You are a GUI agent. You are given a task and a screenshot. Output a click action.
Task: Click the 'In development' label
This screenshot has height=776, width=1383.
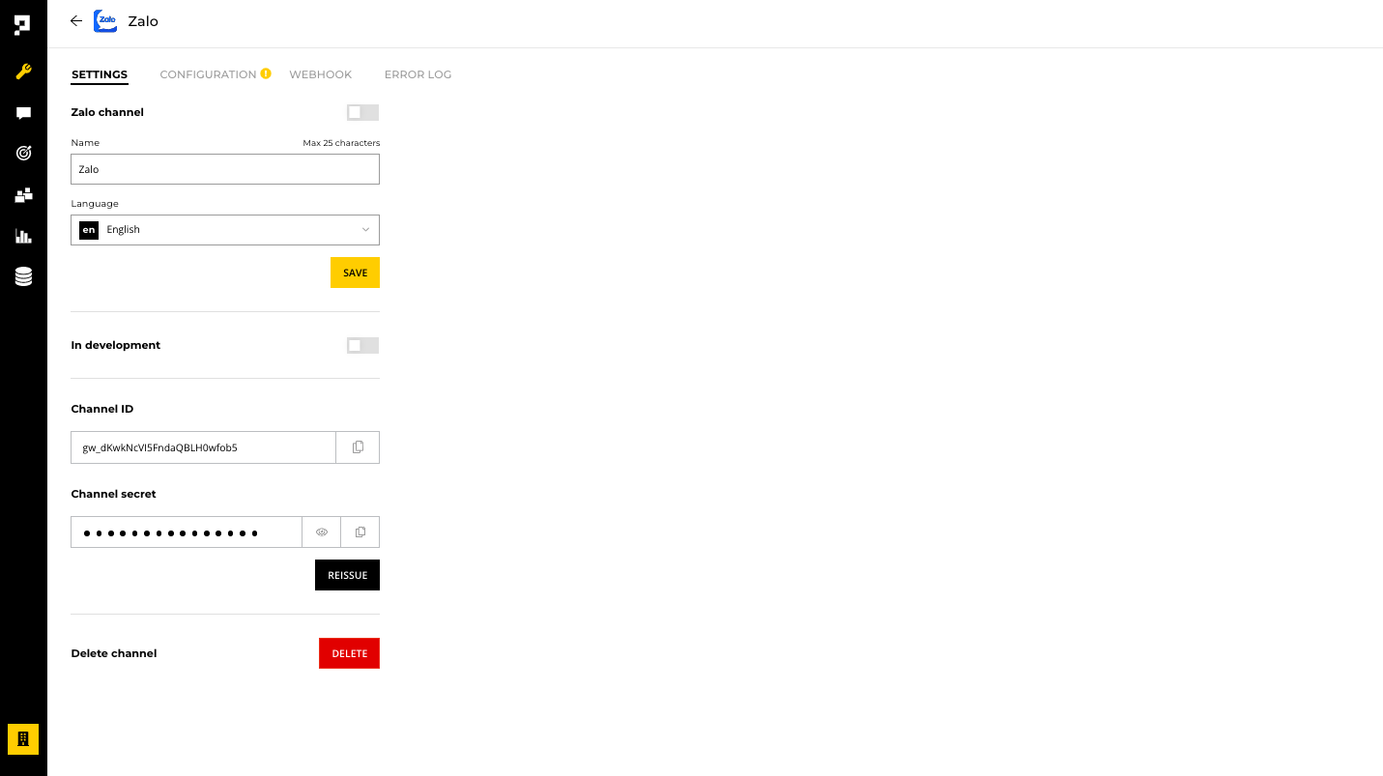pos(116,345)
